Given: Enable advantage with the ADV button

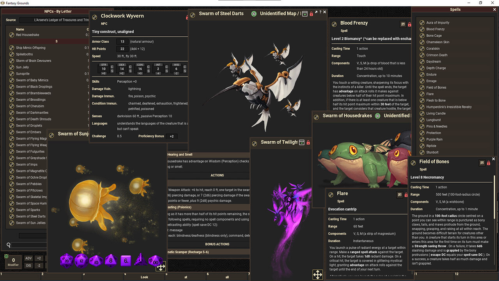Looking at the screenshot, I should point(28,258).
